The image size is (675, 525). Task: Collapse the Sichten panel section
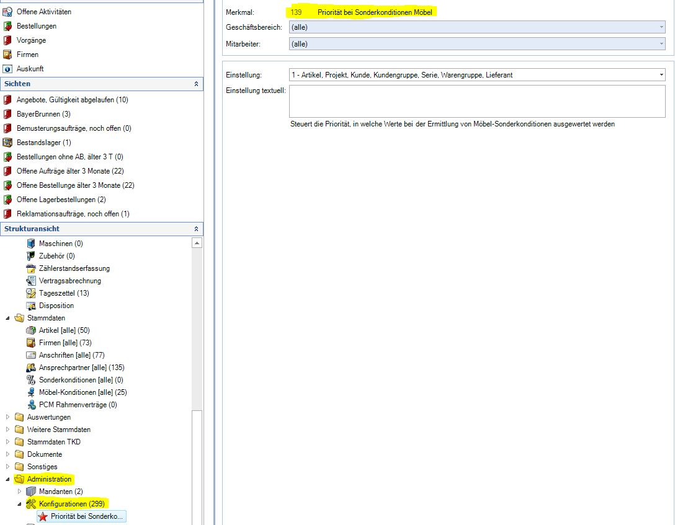pos(197,84)
